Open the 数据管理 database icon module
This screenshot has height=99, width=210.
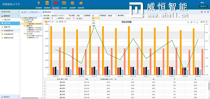47,5
